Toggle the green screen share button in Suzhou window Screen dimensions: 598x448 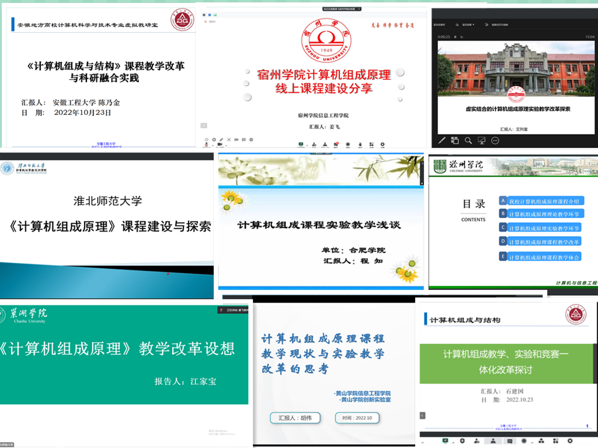[x=301, y=143]
